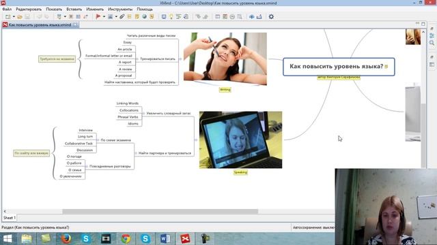The width and height of the screenshot is (437, 245).
Task: Add a red flag marker
Action: tap(98, 16)
